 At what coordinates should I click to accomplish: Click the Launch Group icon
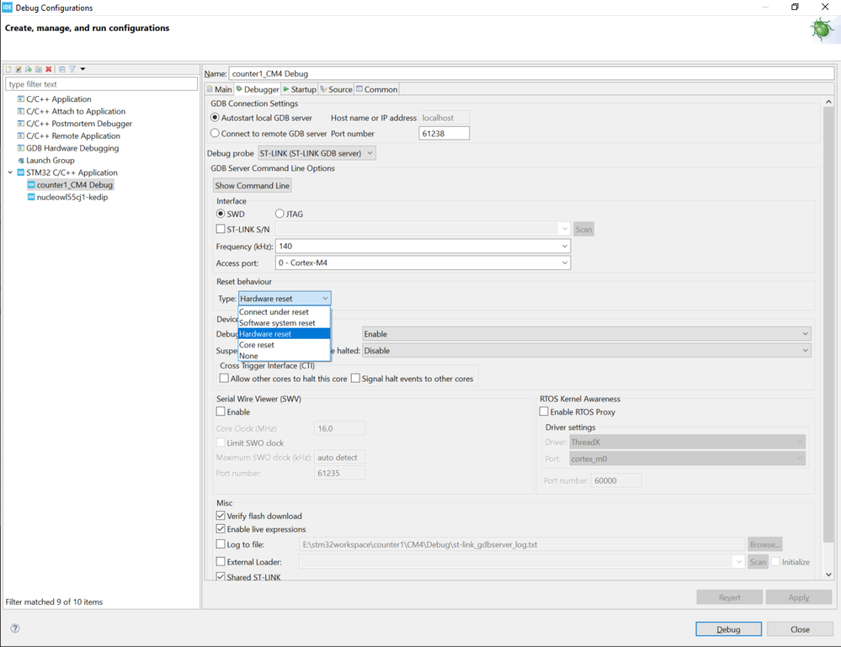(21, 161)
